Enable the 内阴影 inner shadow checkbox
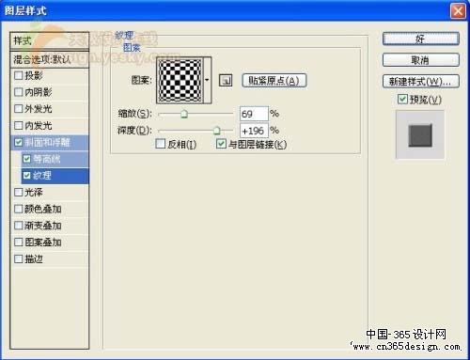Screen dimensions: 470x360 (x=19, y=92)
